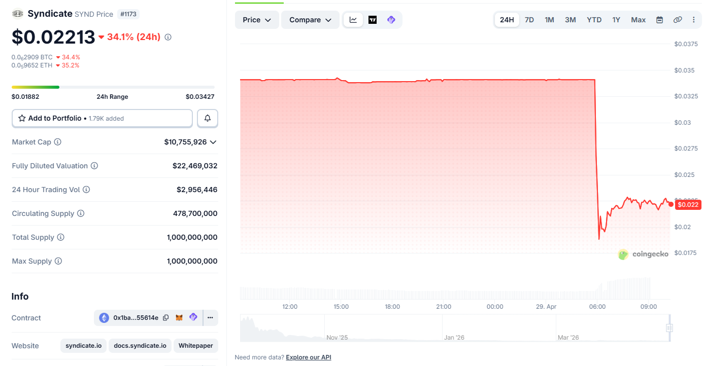Screen dimensions: 706x366
Task: Click the chart range navigator right handle
Action: click(x=669, y=328)
